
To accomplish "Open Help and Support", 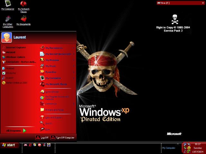I will tap(51, 117).
